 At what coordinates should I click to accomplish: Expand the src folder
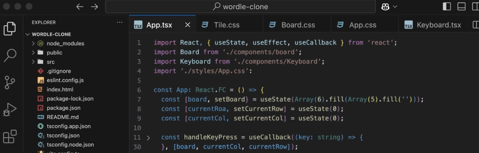[x=51, y=62]
